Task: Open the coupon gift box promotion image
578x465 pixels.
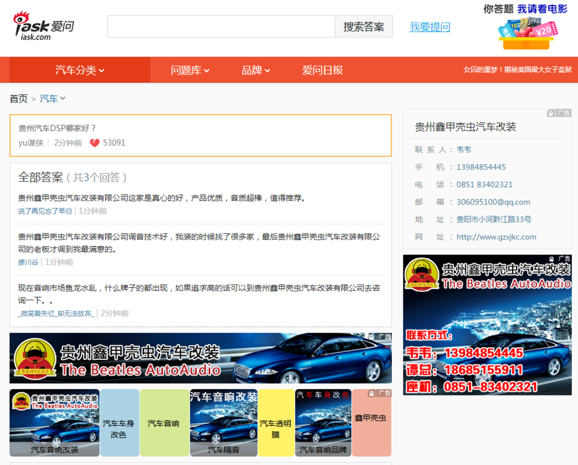Action: point(528,33)
